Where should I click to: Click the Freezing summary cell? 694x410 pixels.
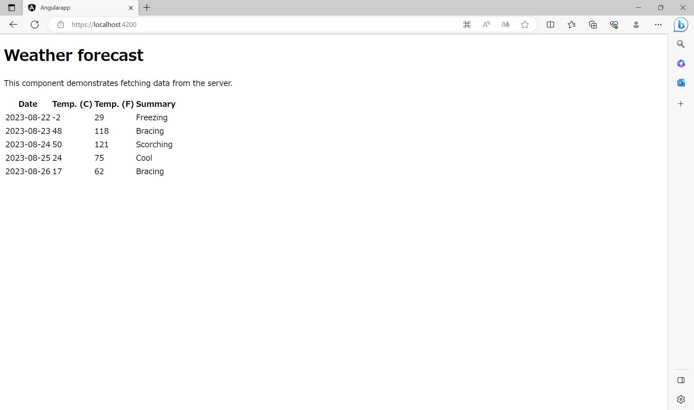pyautogui.click(x=152, y=118)
